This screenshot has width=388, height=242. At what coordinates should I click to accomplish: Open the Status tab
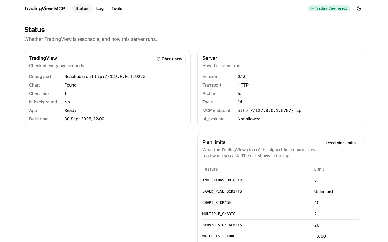tap(82, 8)
